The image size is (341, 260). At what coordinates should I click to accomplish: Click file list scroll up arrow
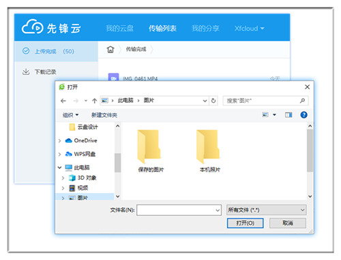click(310, 126)
